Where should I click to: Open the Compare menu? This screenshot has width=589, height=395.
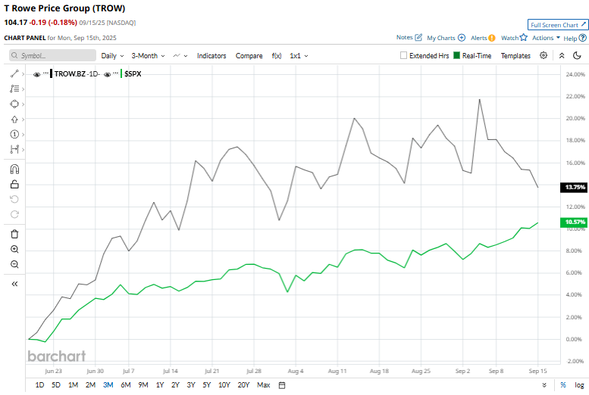click(249, 55)
